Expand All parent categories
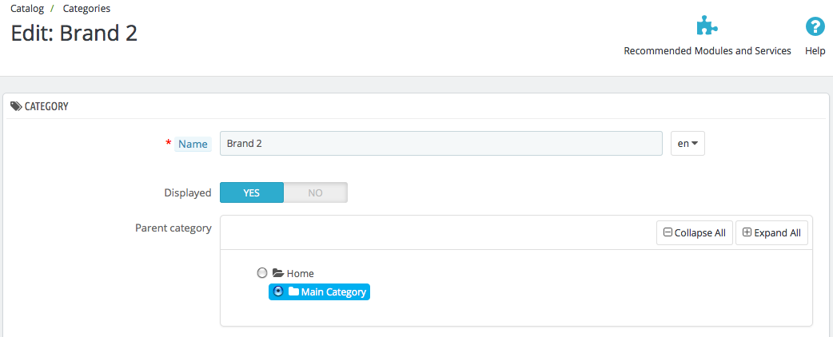 [x=772, y=233]
